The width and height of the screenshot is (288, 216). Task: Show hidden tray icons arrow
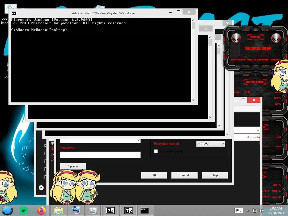coord(248,211)
